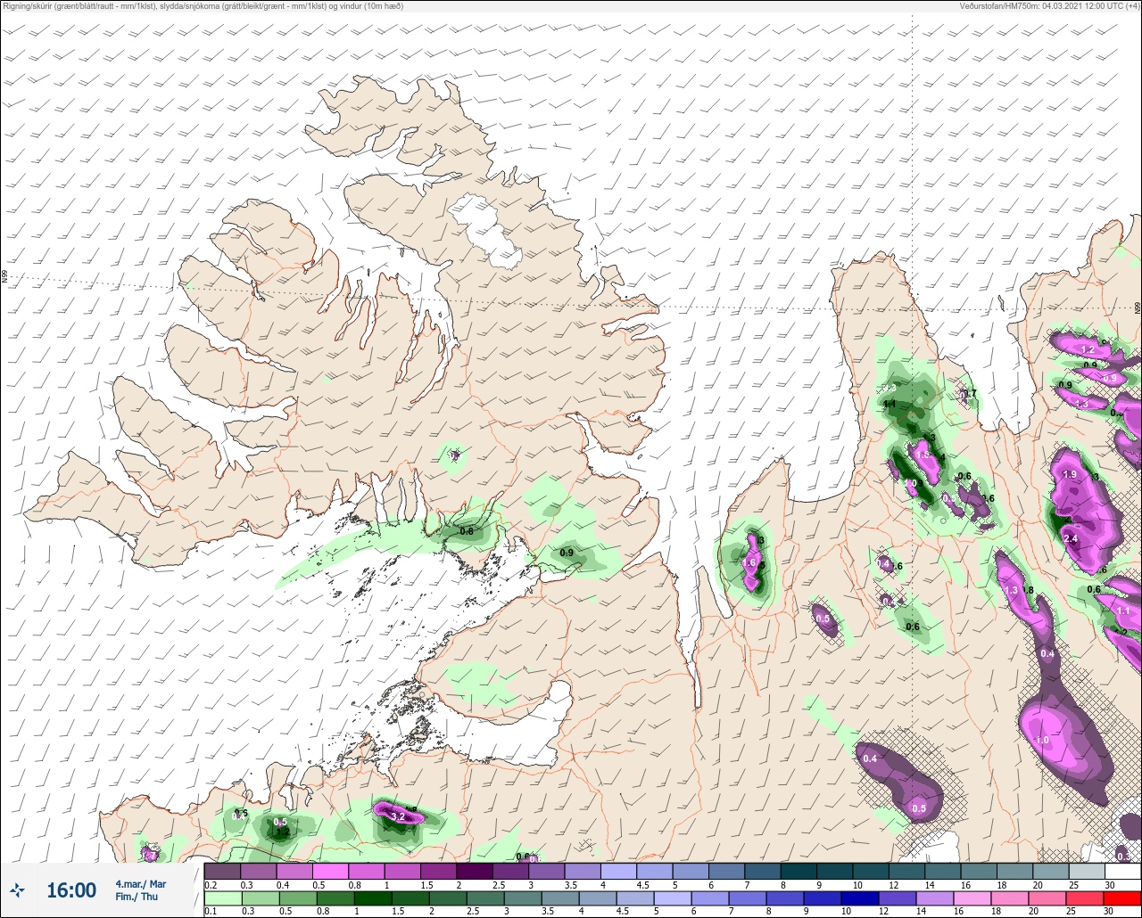Select the white 30 swatch in top legend row
This screenshot has width=1142, height=918.
[x=1123, y=871]
